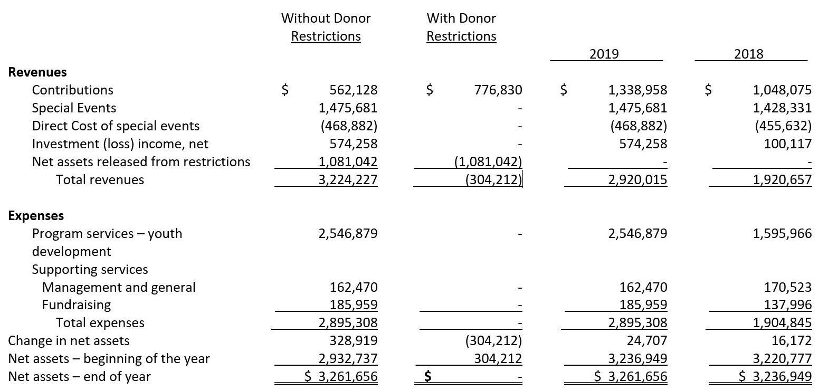This screenshot has width=828, height=390.
Task: Select the Without Donor Restrictions column header
Action: 326,27
